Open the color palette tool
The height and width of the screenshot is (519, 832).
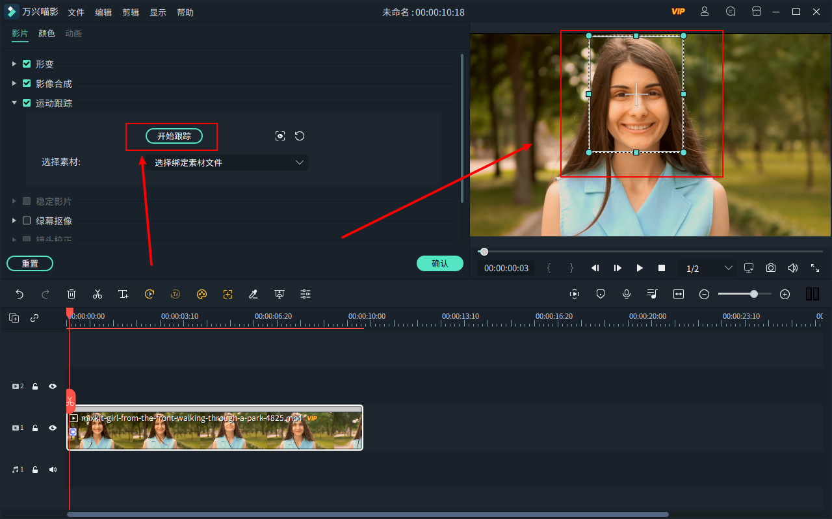[201, 294]
